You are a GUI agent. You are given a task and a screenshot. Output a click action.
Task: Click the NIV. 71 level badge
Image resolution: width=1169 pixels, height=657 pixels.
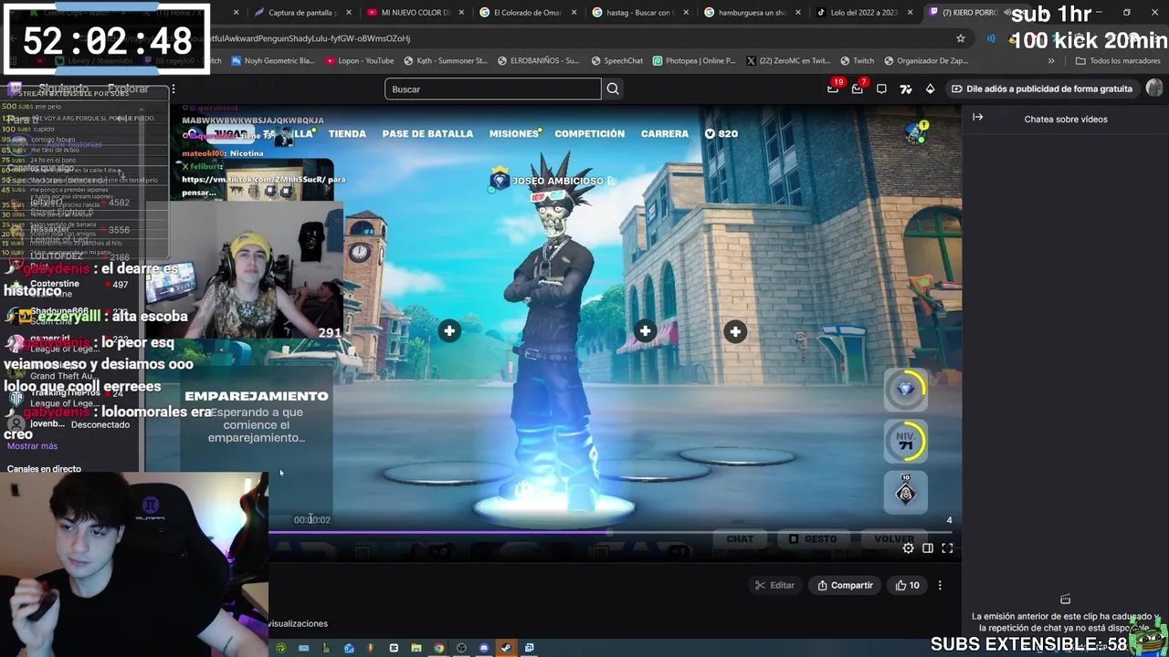[906, 442]
